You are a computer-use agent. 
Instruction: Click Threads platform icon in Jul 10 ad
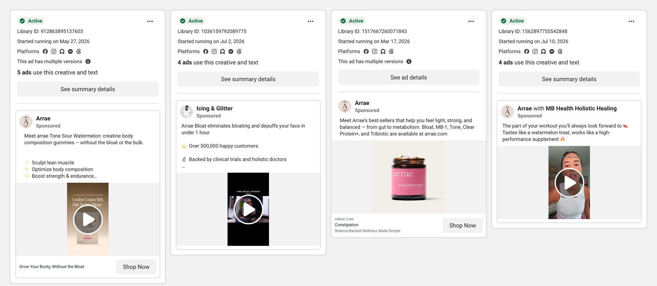click(x=560, y=51)
